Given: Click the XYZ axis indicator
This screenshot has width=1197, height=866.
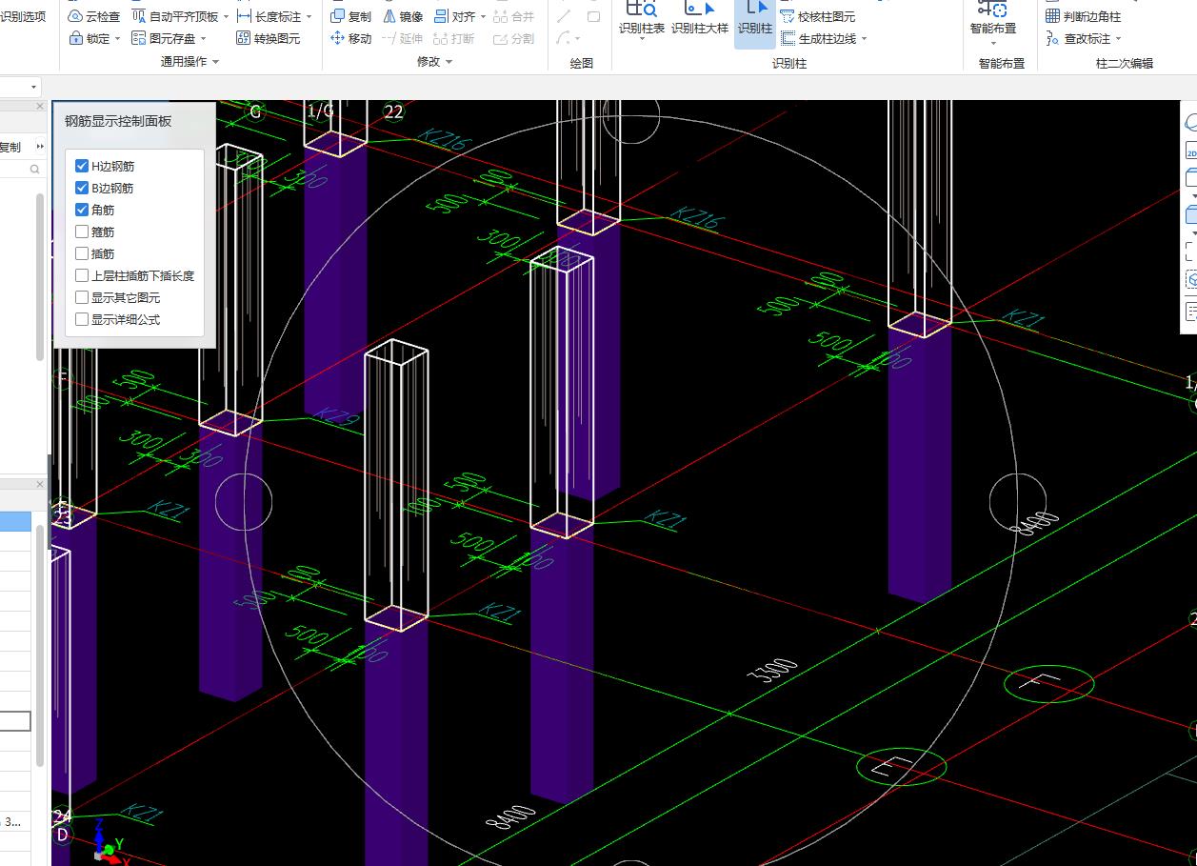Looking at the screenshot, I should click(x=110, y=841).
